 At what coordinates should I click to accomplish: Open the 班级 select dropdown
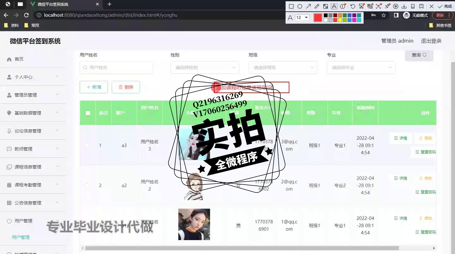tap(283, 68)
